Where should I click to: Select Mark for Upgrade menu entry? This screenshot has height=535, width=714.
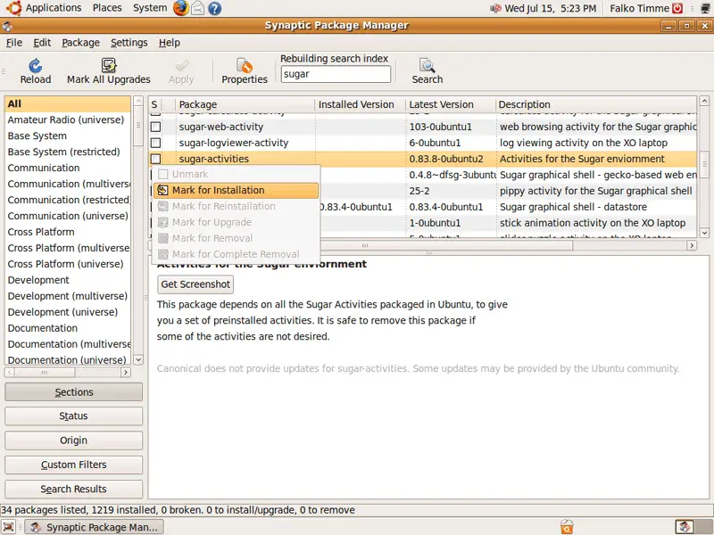(x=236, y=222)
